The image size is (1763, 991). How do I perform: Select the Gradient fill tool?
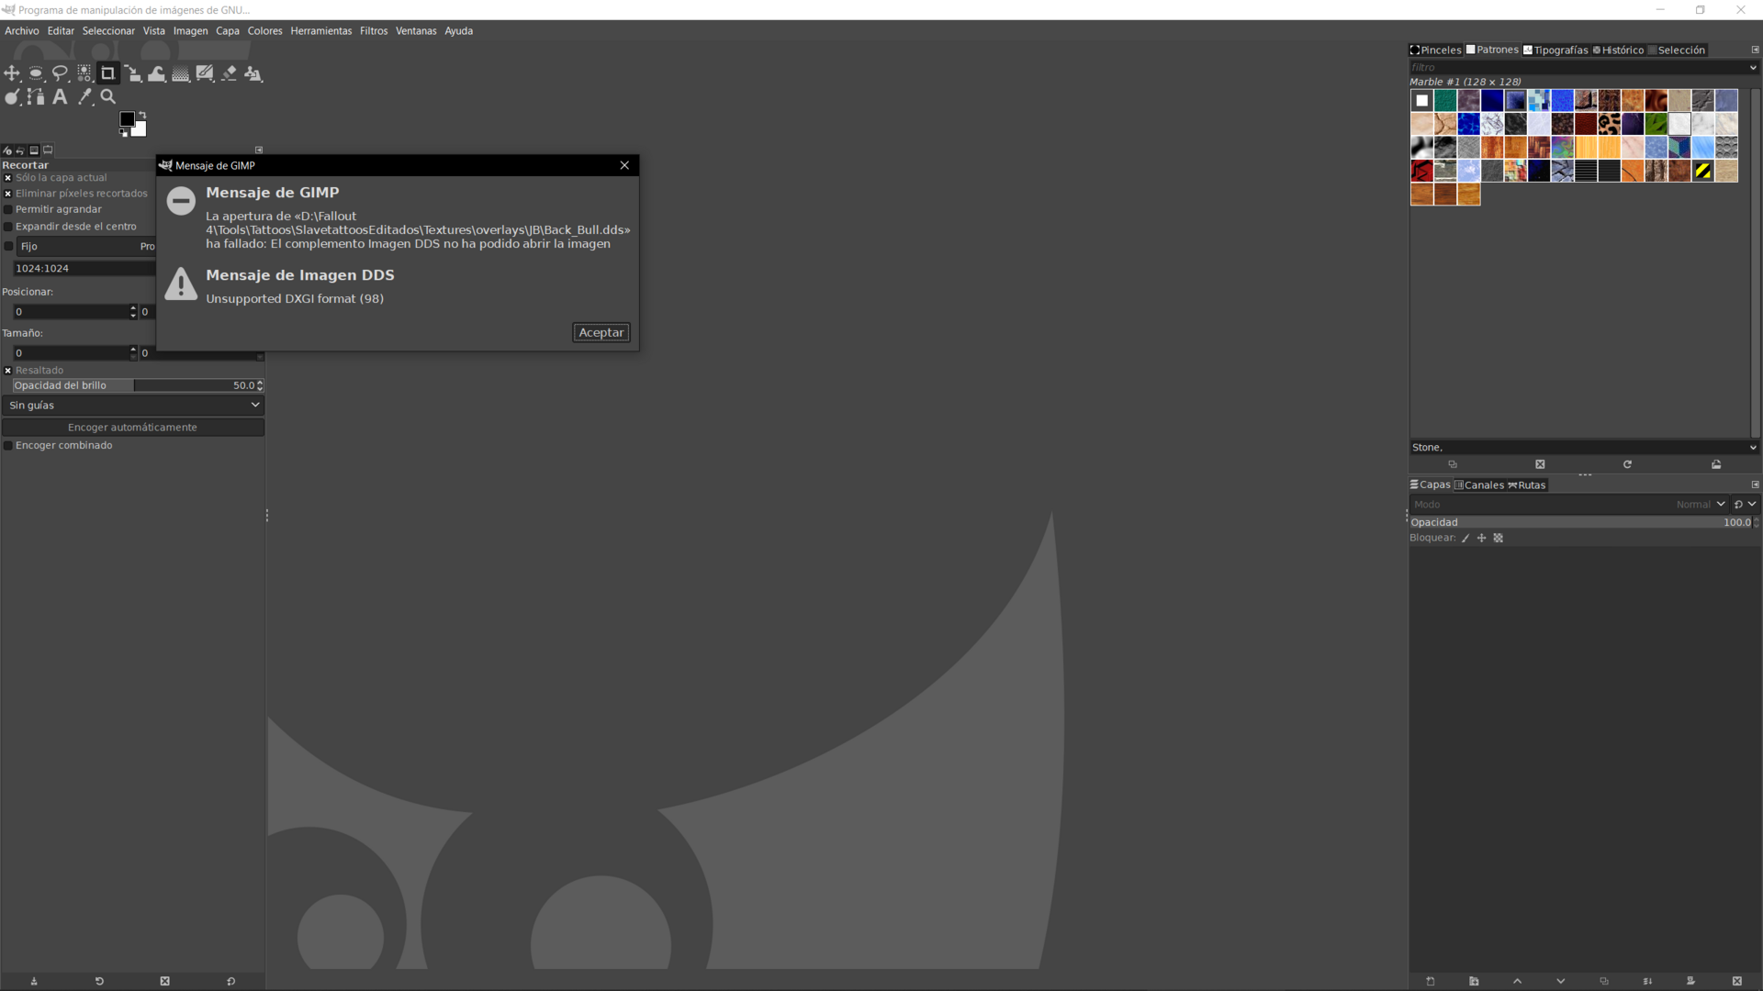[181, 73]
